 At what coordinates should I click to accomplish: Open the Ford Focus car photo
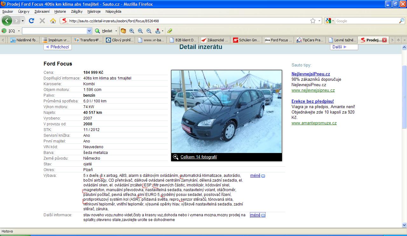point(226,111)
